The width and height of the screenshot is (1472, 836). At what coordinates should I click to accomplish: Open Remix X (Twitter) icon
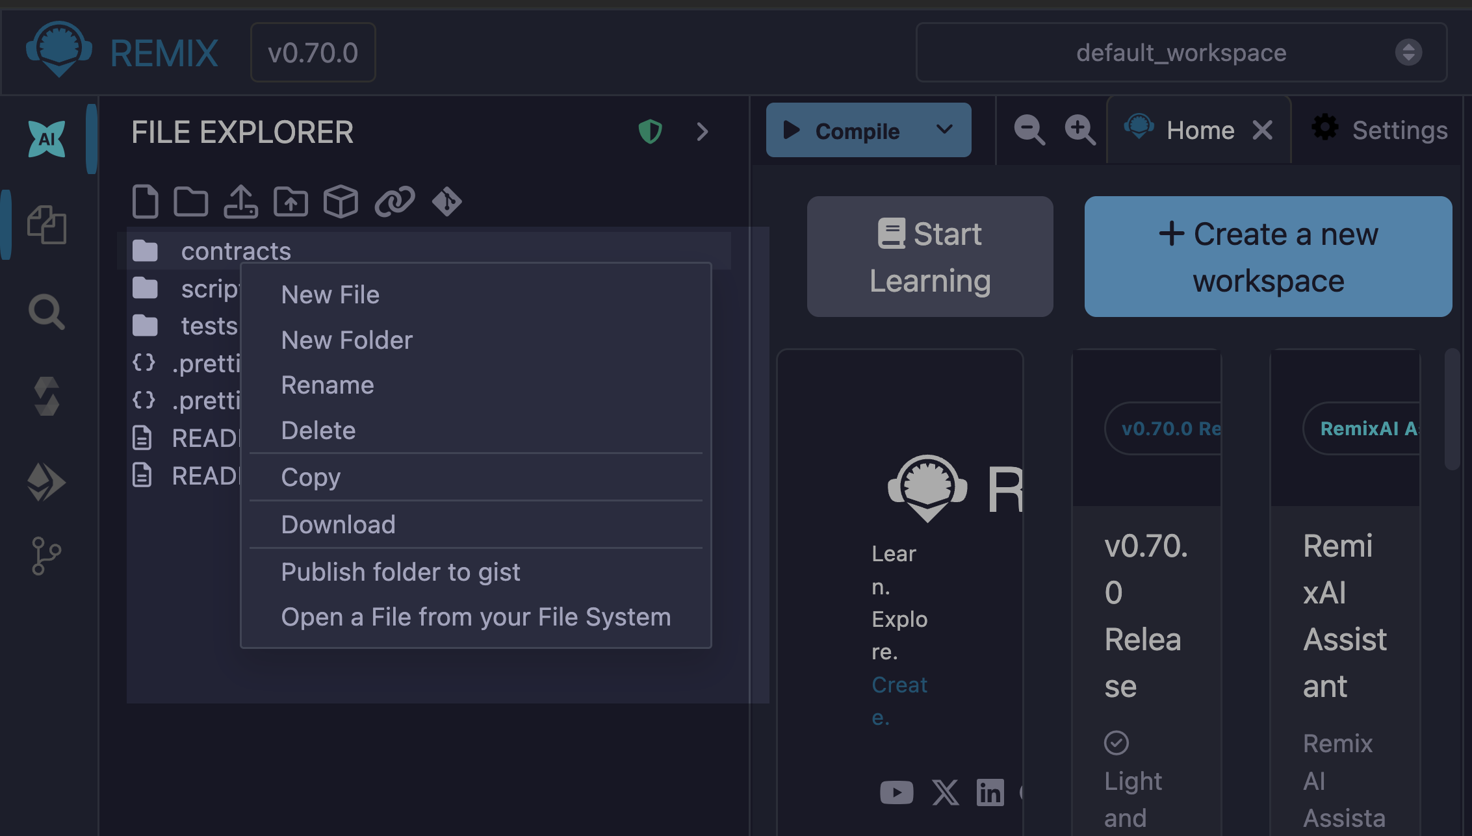[x=945, y=792]
